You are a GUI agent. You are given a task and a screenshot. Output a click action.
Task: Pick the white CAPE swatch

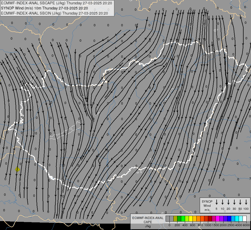pos(245,218)
